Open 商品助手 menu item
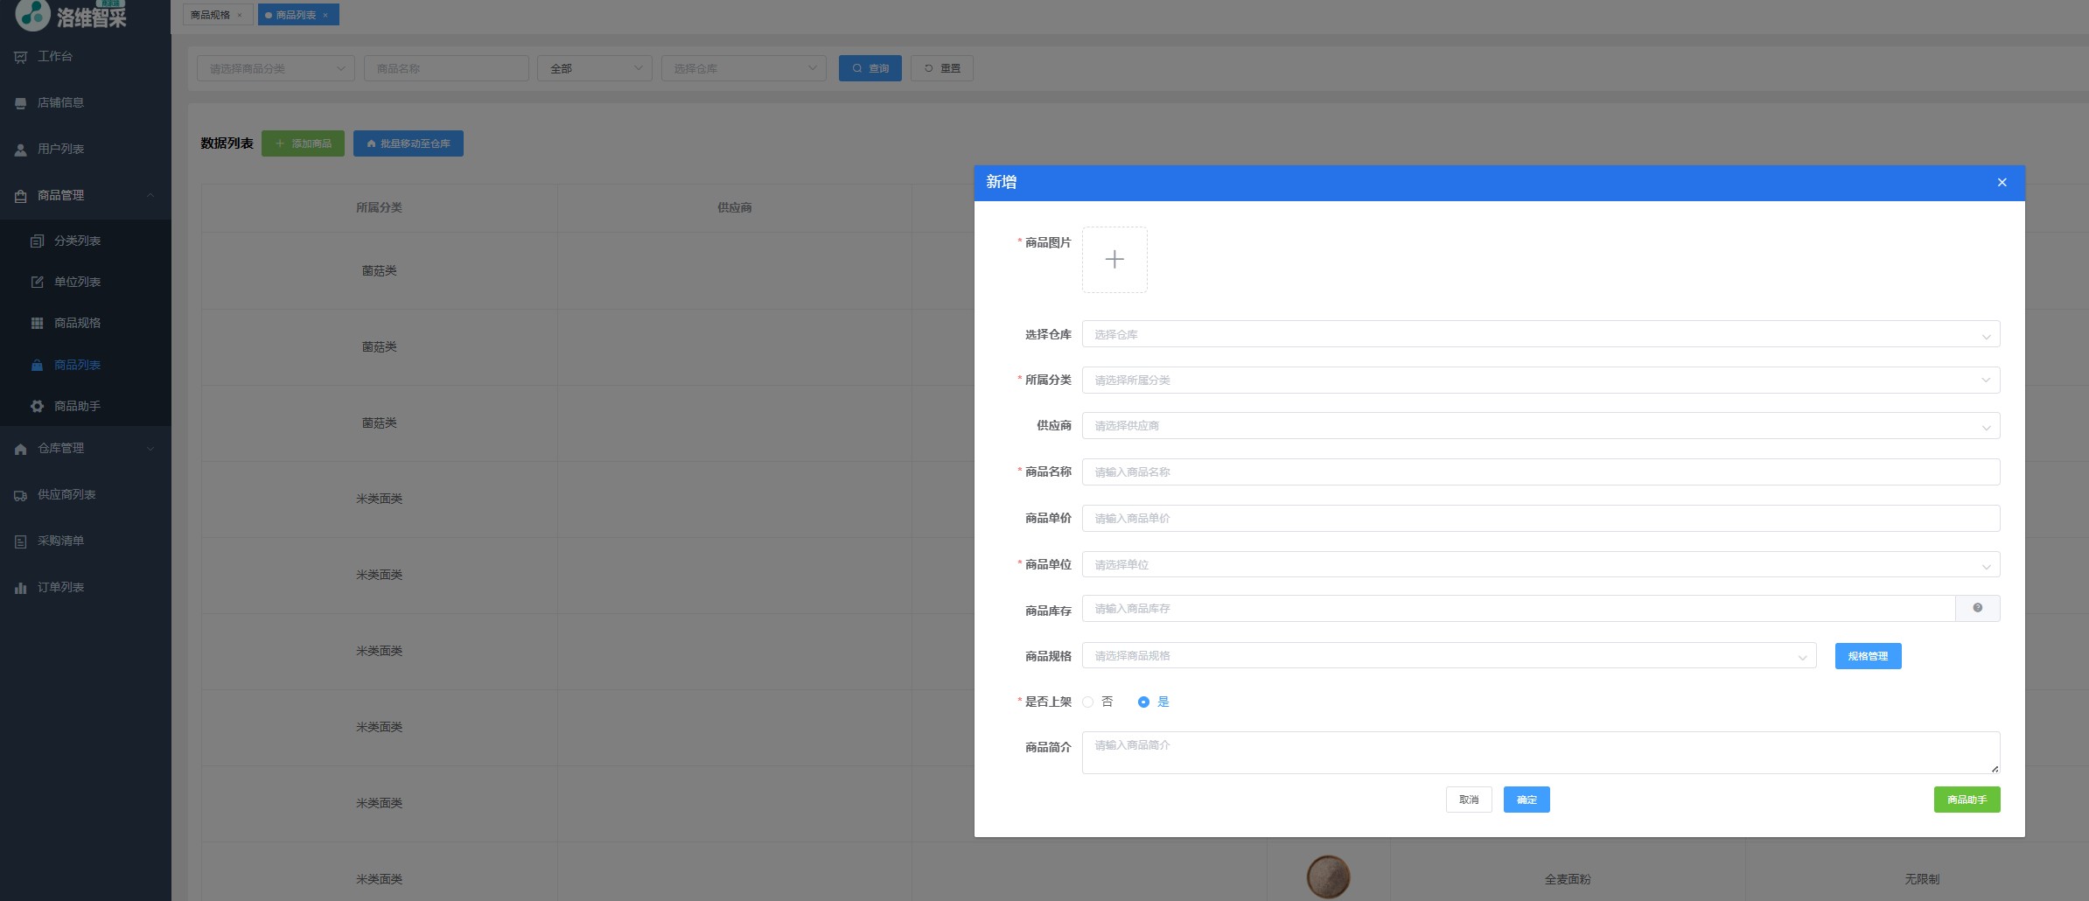The width and height of the screenshot is (2089, 901). 86,406
